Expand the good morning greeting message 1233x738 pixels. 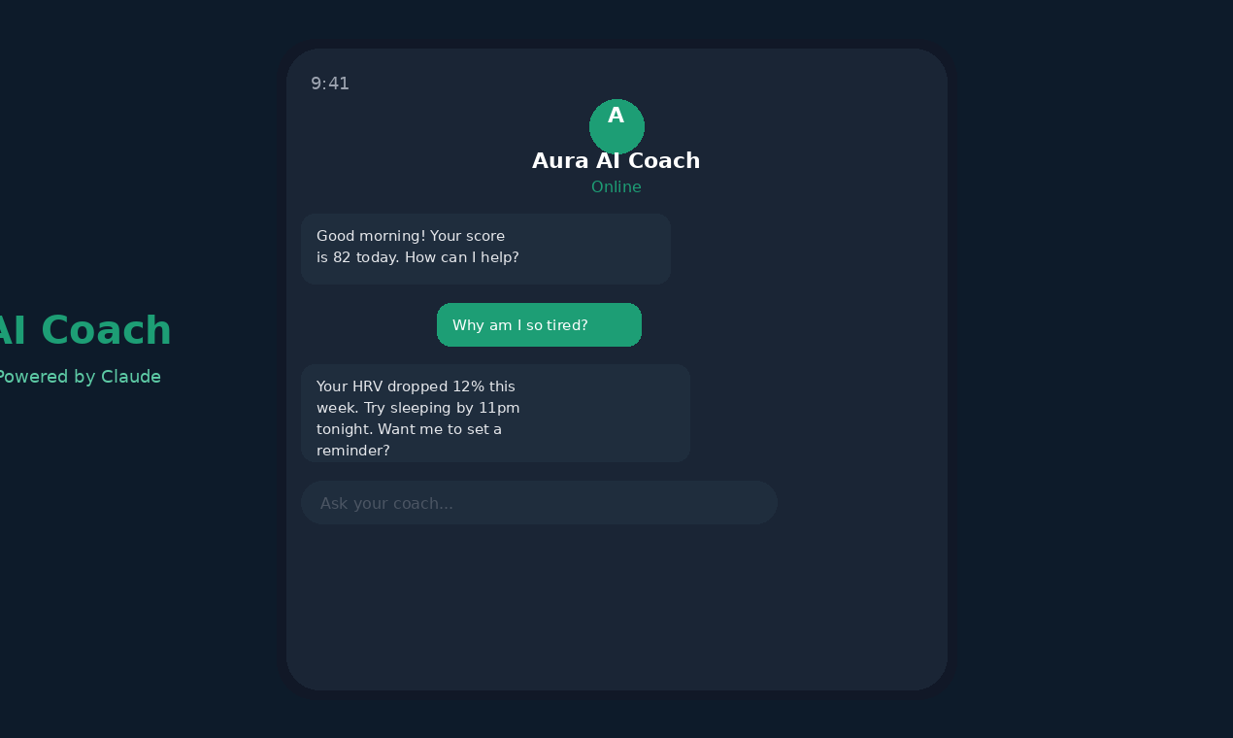(485, 249)
